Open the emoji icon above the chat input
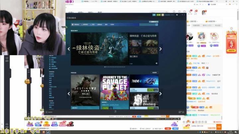Viewport: 239px width, 134px height. coord(184,122)
